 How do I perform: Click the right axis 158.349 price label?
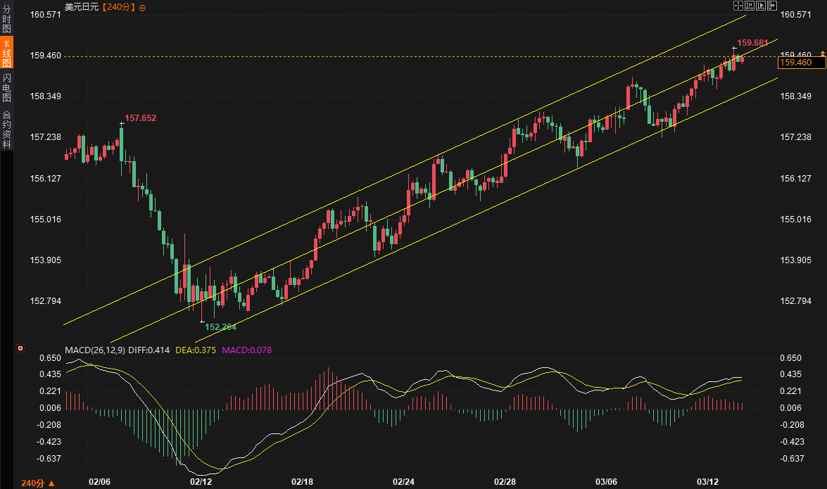[796, 96]
